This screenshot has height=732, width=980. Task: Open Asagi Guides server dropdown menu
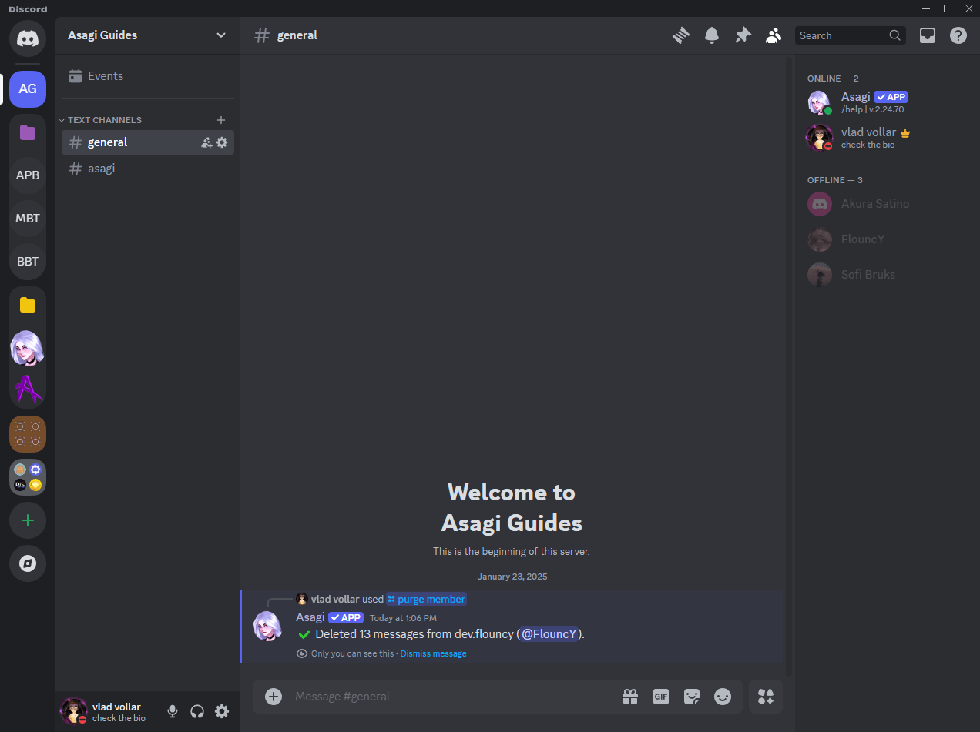tap(147, 35)
